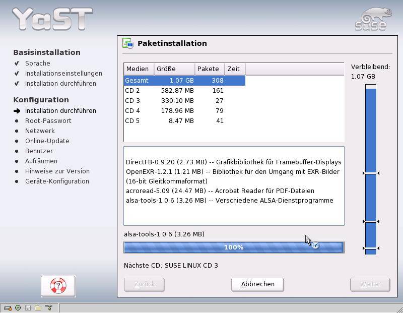403x313 pixels.
Task: Click the Hinweise zur Version step
Action: coord(57,171)
